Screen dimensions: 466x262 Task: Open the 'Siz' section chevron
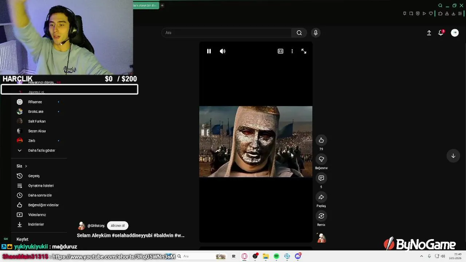[x=26, y=166]
